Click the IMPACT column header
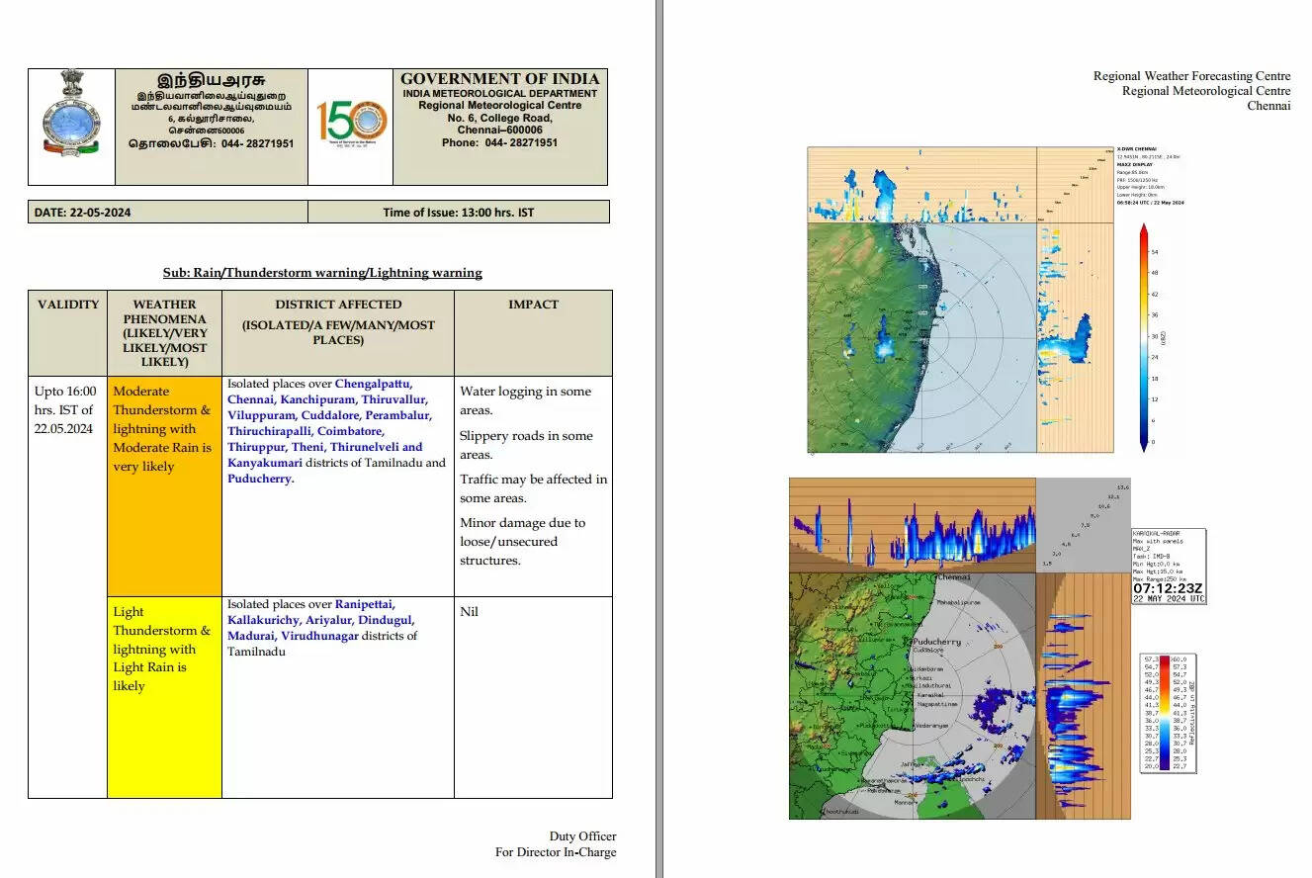This screenshot has width=1312, height=878. 533,305
